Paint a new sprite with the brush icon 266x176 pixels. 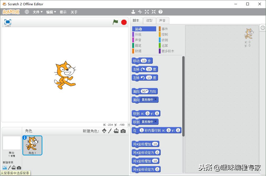(x=110, y=131)
